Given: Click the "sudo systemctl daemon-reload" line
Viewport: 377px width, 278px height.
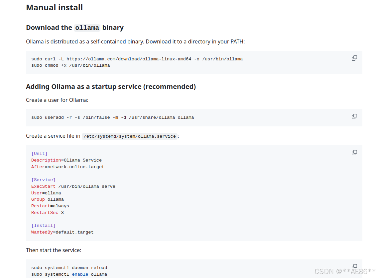Looking at the screenshot, I should pyautogui.click(x=69, y=268).
